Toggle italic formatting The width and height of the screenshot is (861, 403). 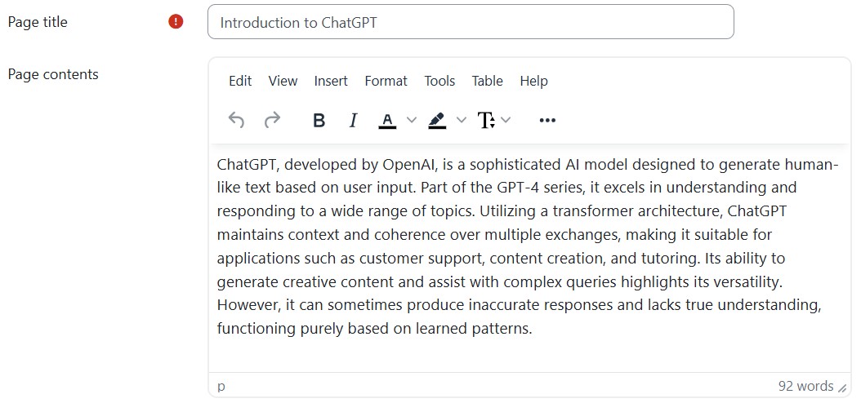(353, 121)
